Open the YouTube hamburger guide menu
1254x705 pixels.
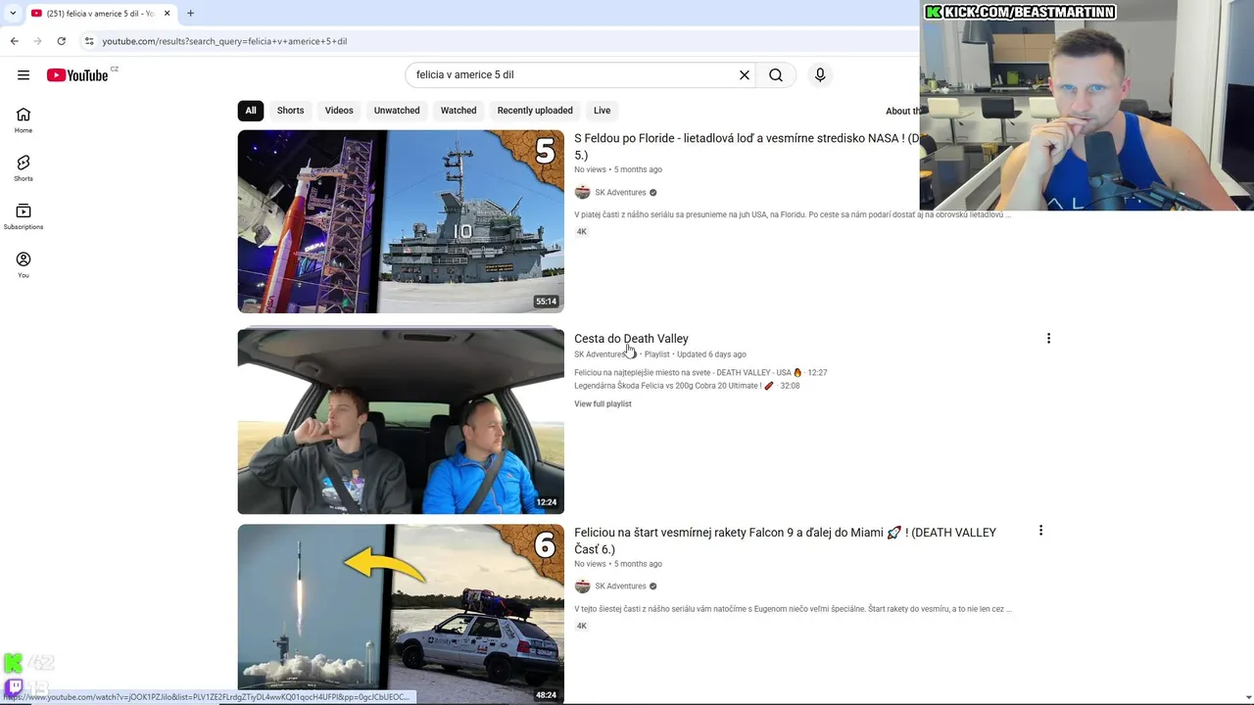click(x=24, y=74)
